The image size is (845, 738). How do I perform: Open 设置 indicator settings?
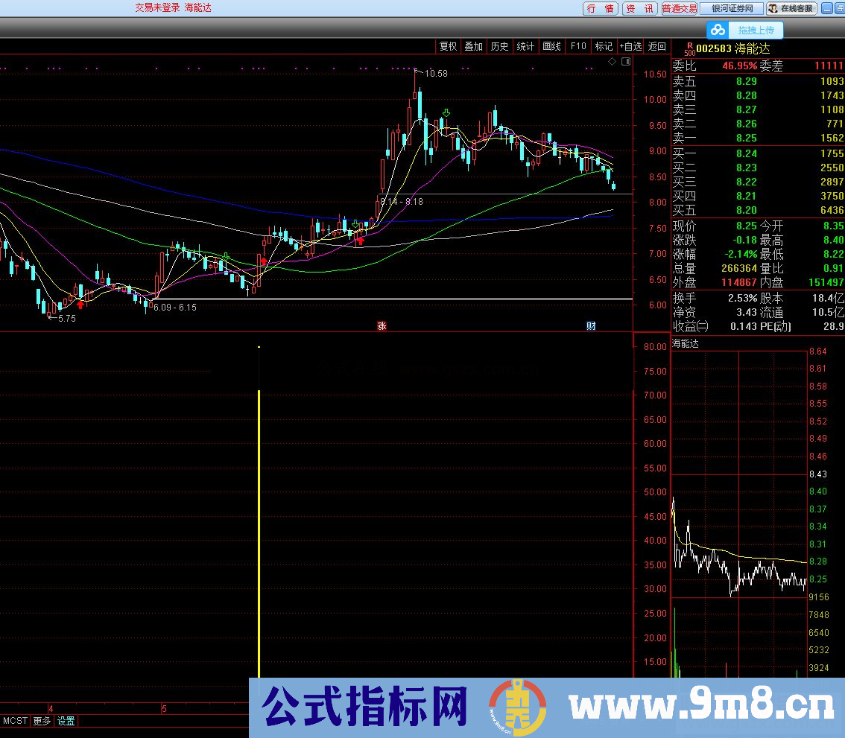(65, 721)
